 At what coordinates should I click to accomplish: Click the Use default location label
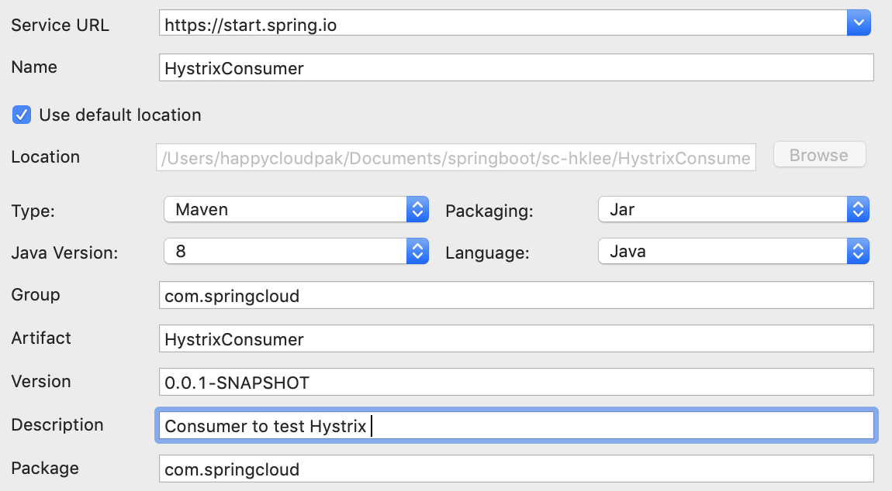click(x=120, y=115)
